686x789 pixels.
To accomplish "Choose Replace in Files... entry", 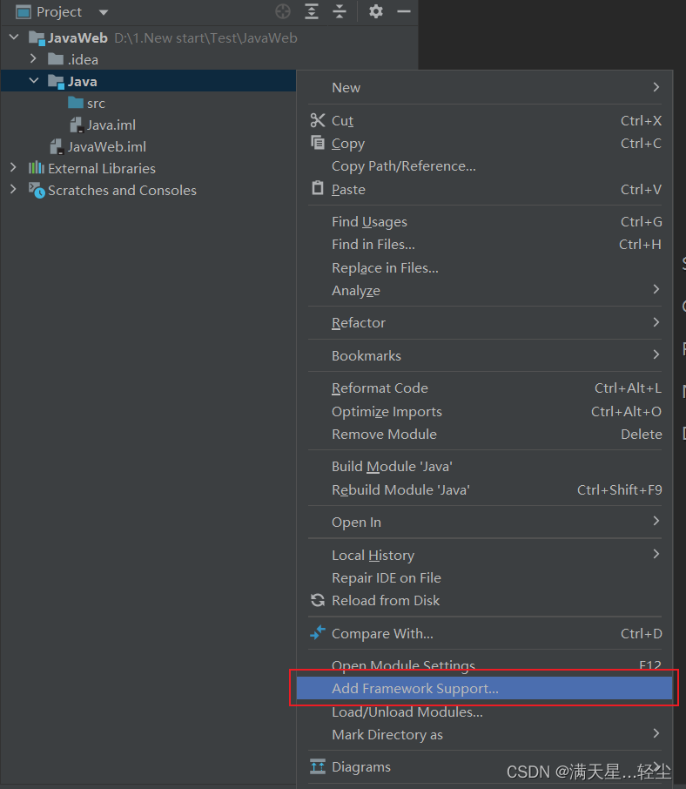I will (484, 267).
